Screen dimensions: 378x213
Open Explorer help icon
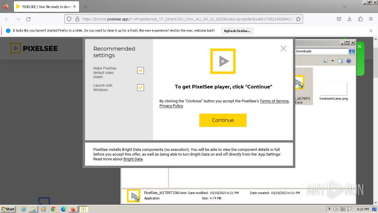349,61
